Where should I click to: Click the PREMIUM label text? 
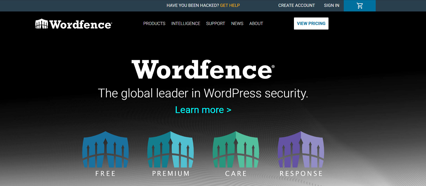click(x=171, y=174)
